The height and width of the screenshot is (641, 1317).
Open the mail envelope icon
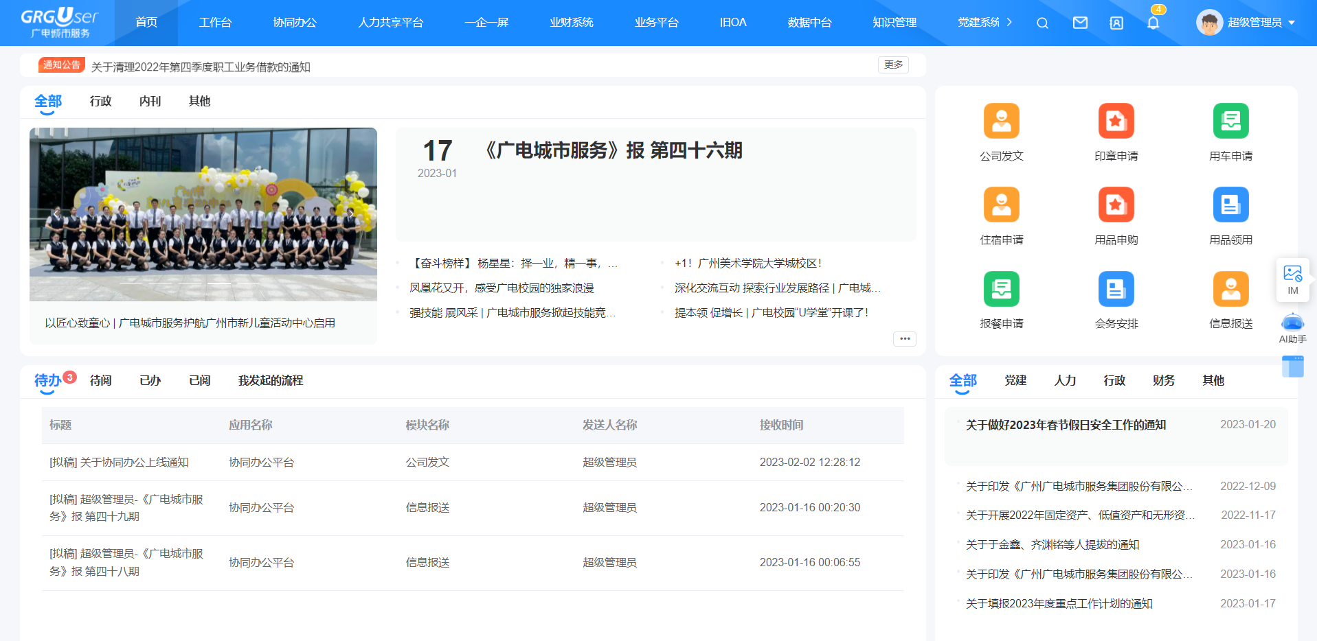pos(1080,23)
